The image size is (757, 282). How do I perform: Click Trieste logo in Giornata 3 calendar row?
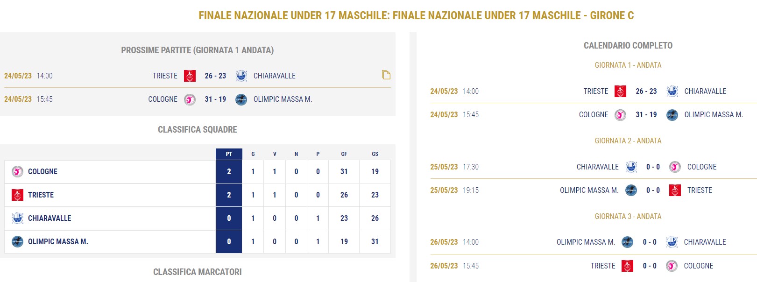[628, 266]
